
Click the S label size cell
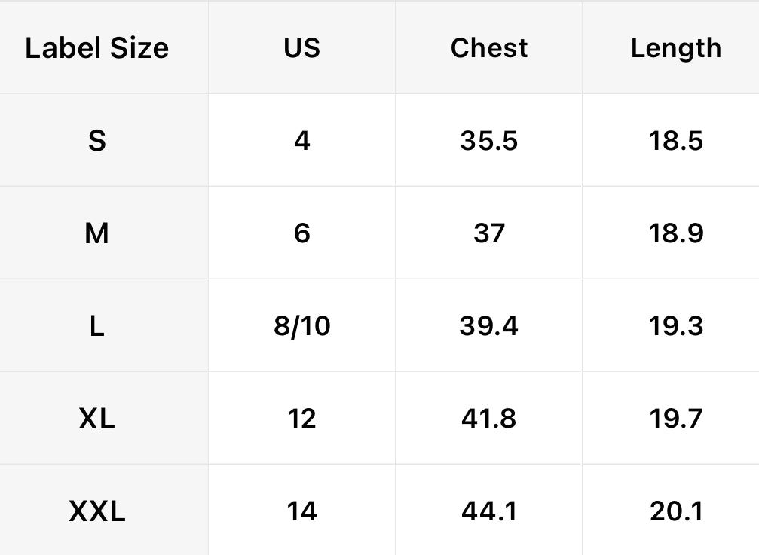coord(96,141)
